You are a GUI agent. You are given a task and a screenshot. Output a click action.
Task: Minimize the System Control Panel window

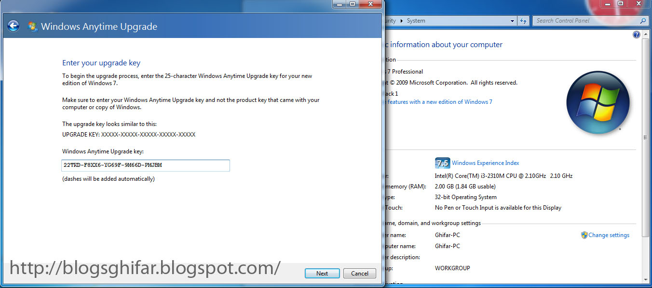[608, 3]
